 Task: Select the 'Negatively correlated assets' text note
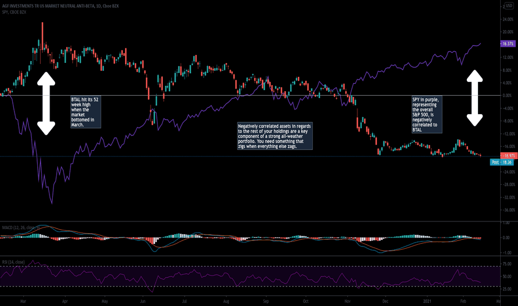pyautogui.click(x=275, y=136)
